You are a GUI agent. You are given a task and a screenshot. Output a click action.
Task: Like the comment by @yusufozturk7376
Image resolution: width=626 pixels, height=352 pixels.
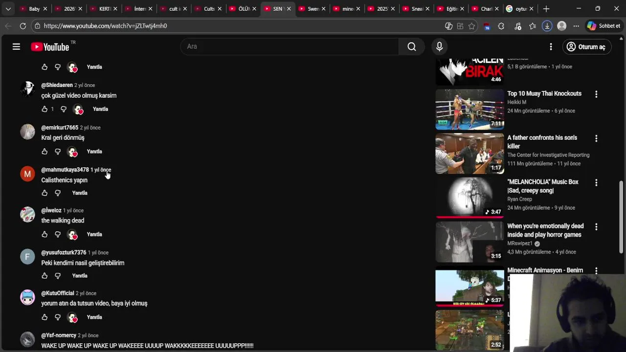point(45,276)
